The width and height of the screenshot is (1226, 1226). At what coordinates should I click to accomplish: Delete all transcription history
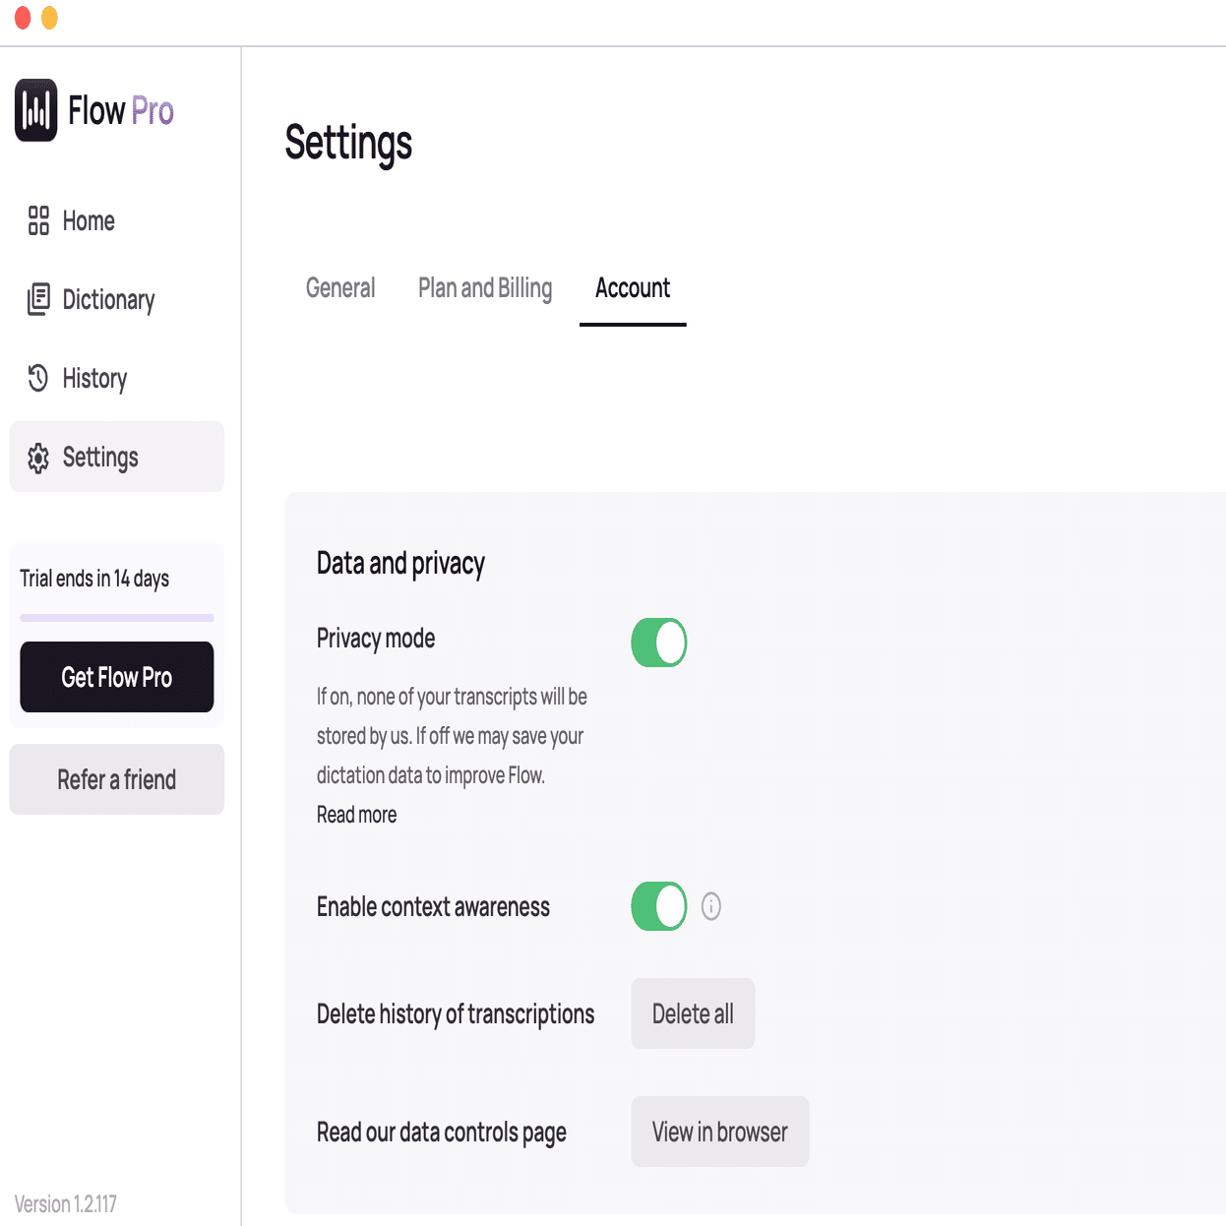click(693, 1013)
